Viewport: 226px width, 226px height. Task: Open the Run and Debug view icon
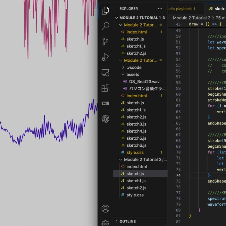pyautogui.click(x=105, y=57)
